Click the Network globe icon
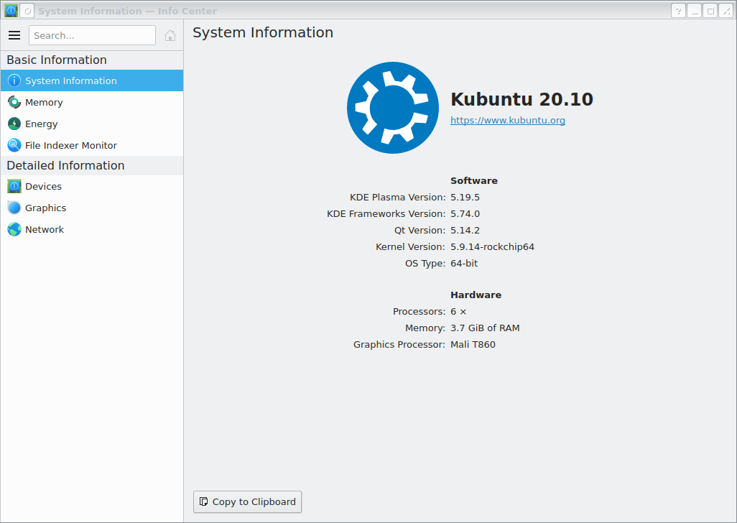Image resolution: width=737 pixels, height=523 pixels. pos(14,229)
